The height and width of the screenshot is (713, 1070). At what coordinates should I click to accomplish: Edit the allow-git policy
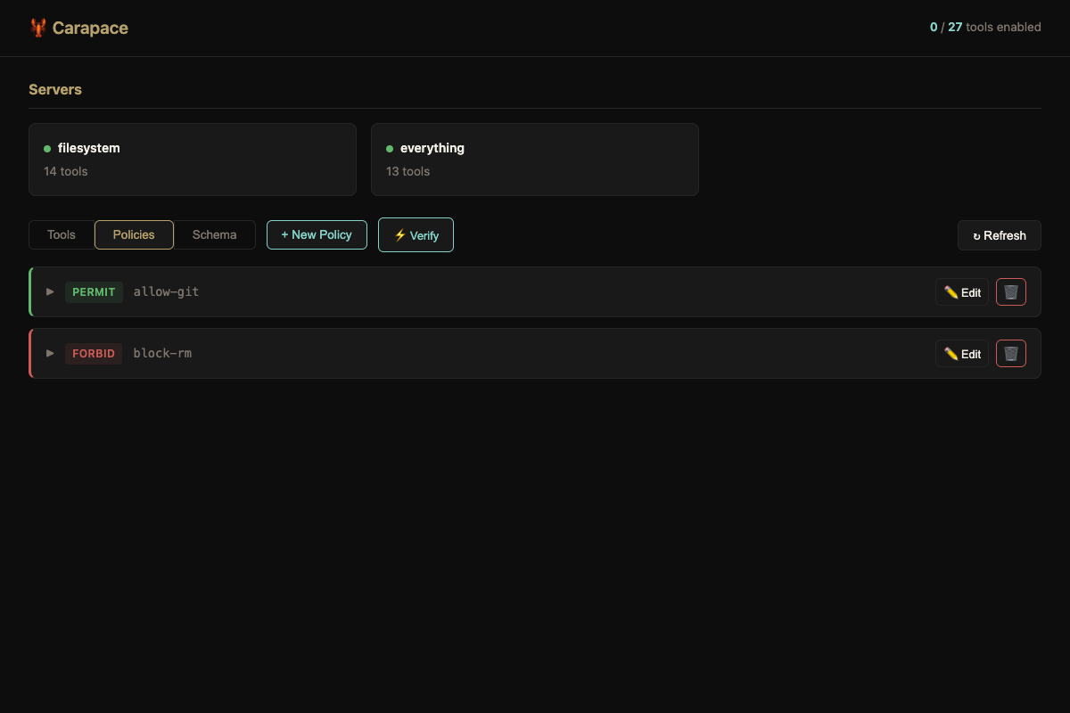pyautogui.click(x=962, y=292)
